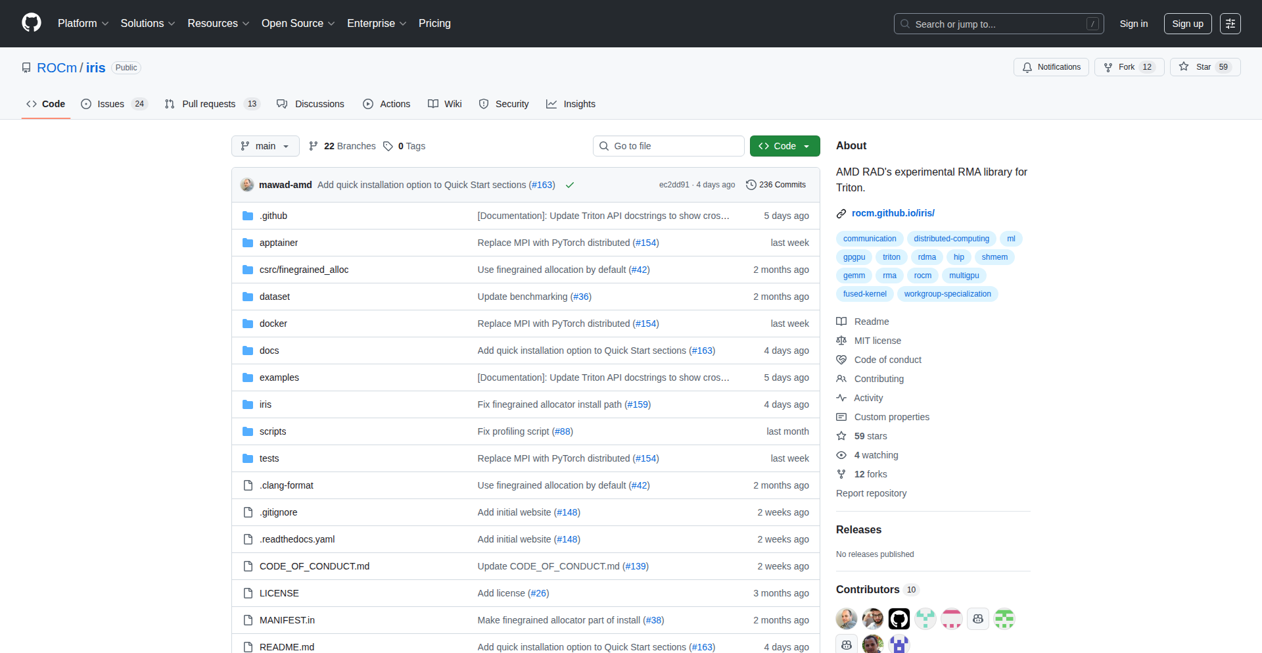The image size is (1262, 653).
Task: Click the Report repository link
Action: (x=871, y=493)
